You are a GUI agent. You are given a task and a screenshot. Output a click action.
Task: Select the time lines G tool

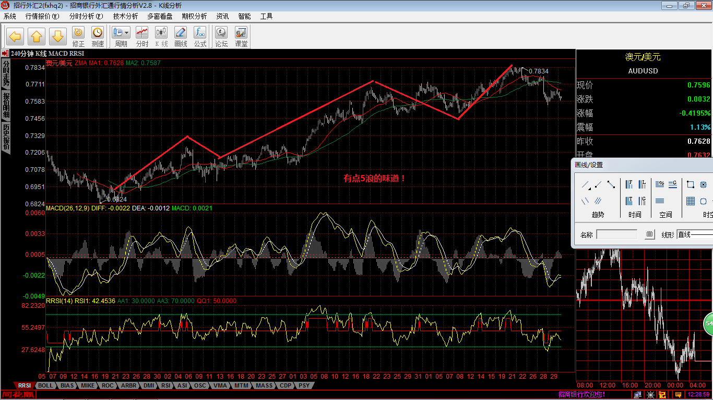point(642,201)
